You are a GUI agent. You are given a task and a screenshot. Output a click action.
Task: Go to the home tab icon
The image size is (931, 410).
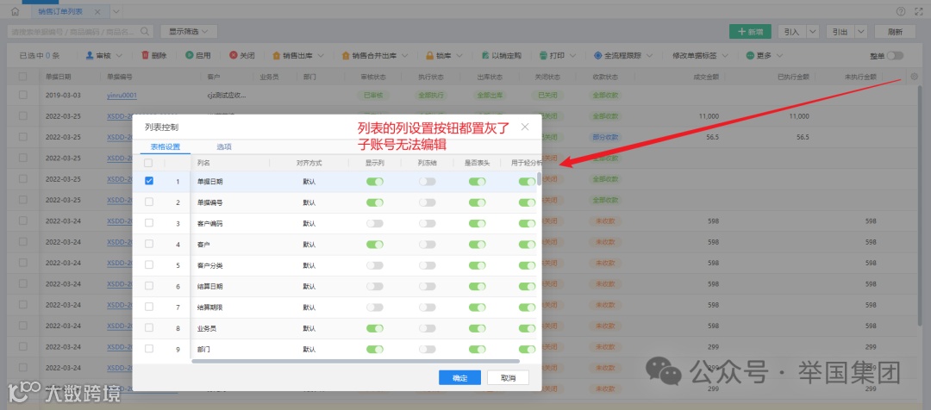point(16,11)
